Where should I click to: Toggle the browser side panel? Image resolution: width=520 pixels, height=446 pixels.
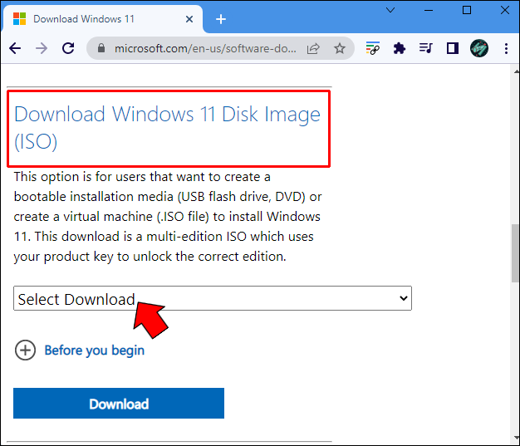tap(453, 48)
